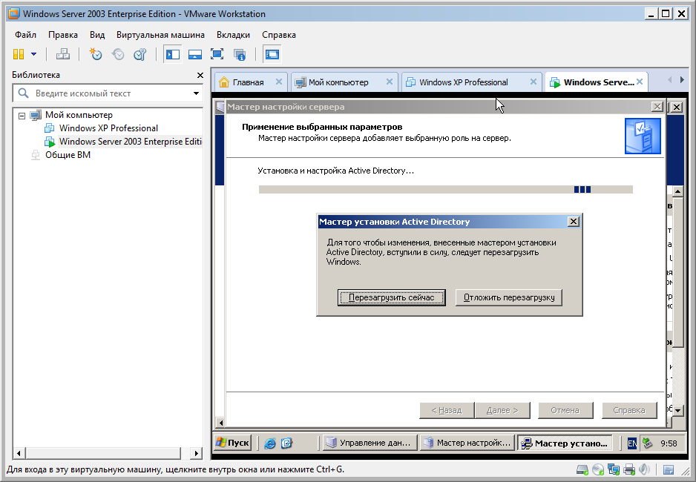Switch to Мастер настройк… taskbar window

(x=467, y=443)
